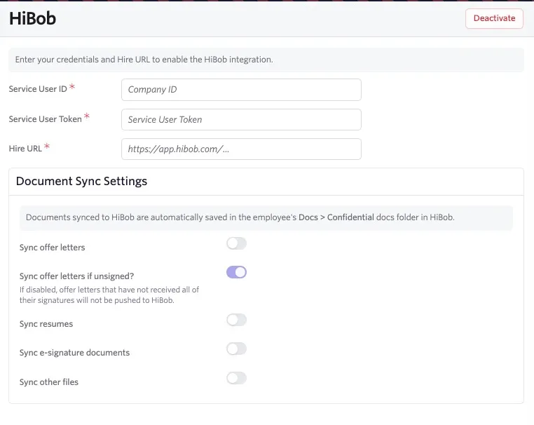Click the 'Sync resumes' label
The width and height of the screenshot is (534, 425).
click(46, 324)
